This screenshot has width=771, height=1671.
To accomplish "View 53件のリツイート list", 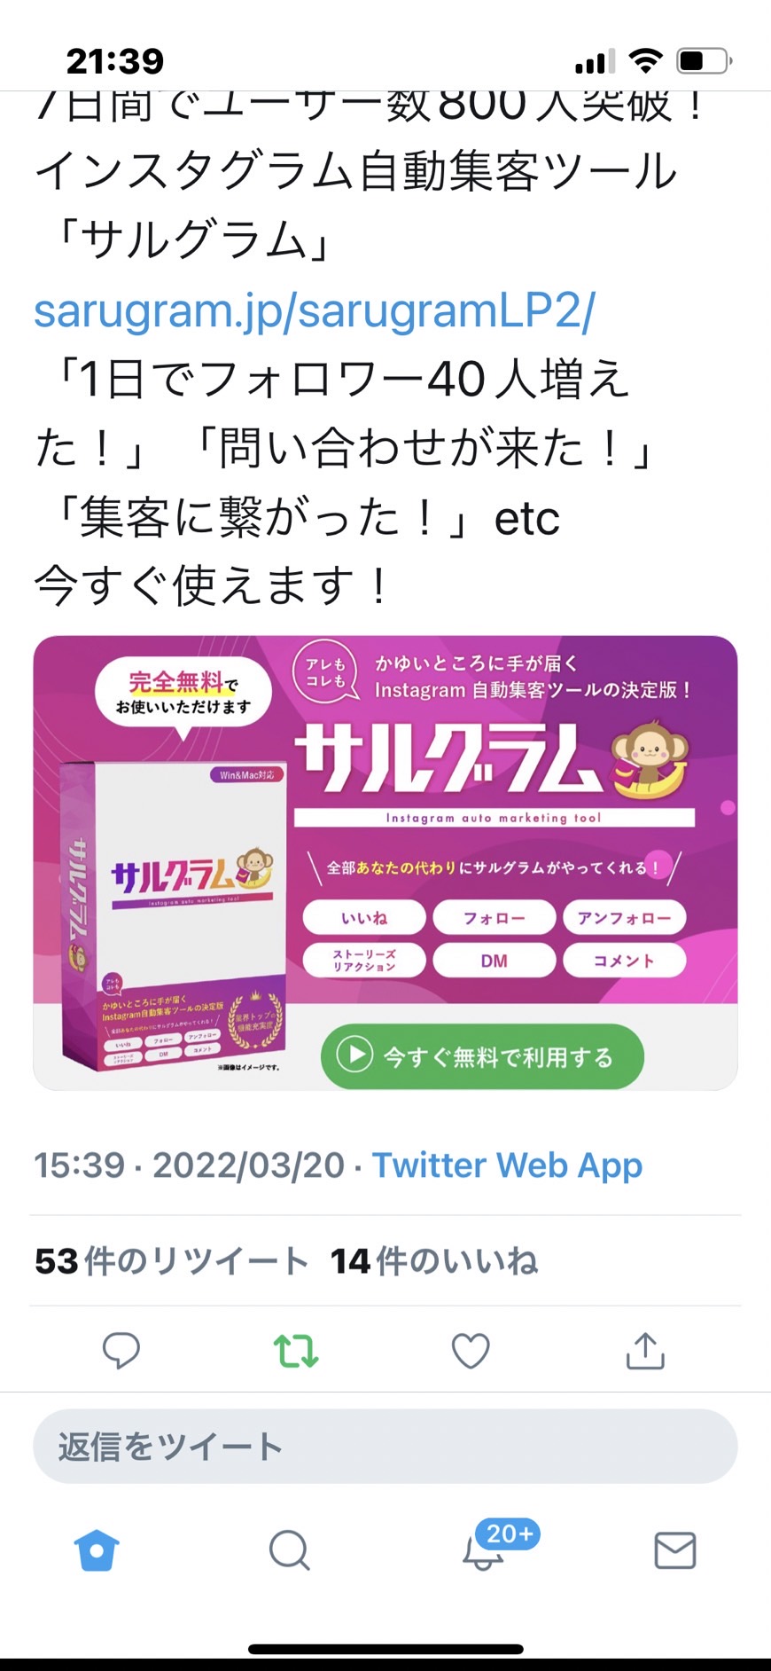I will 171,1260.
